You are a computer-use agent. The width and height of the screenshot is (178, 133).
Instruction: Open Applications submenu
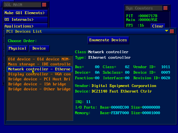click(26, 26)
